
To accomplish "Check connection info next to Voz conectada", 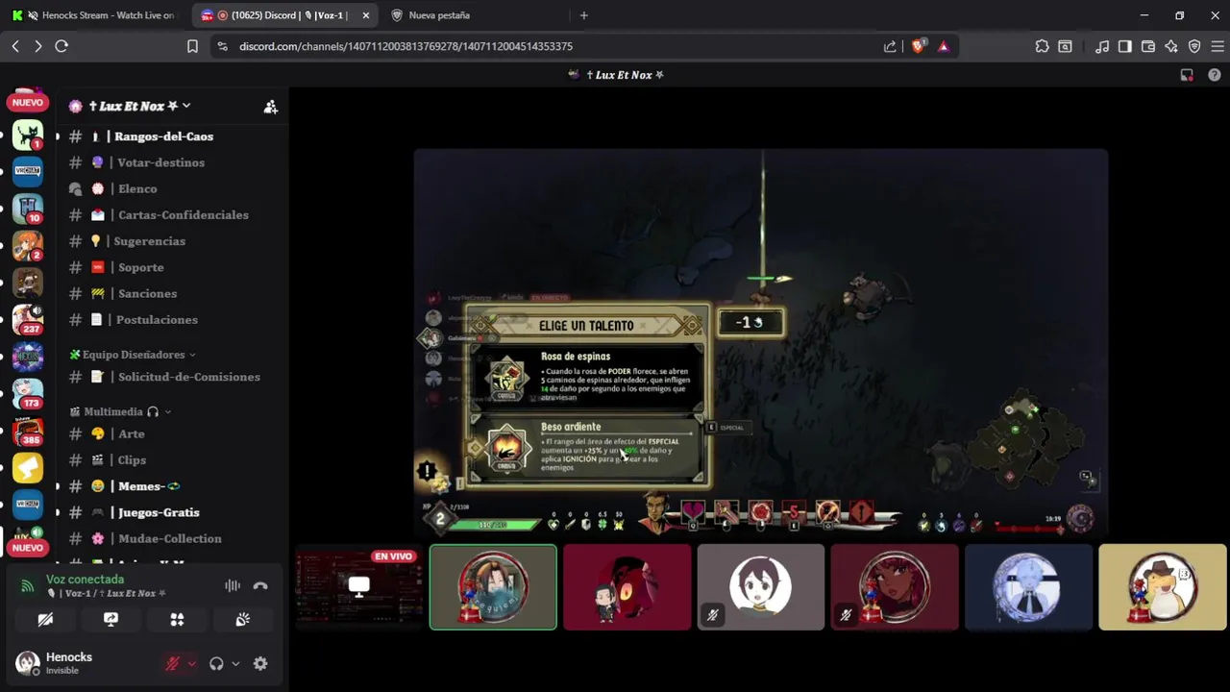I will (x=27, y=585).
